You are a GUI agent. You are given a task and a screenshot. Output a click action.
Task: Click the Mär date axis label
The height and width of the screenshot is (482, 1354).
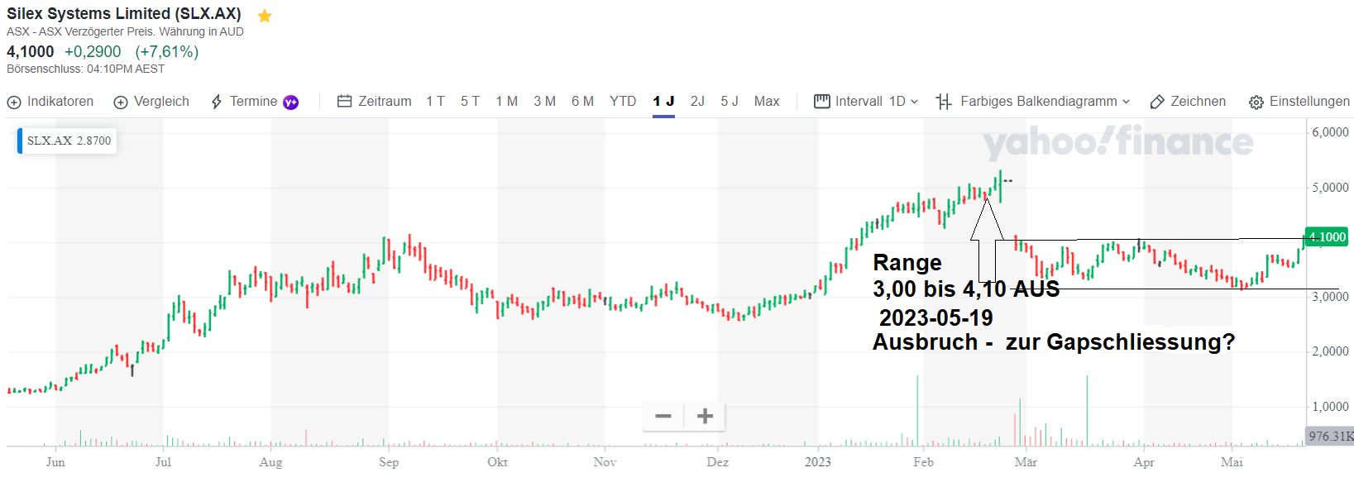click(1026, 462)
